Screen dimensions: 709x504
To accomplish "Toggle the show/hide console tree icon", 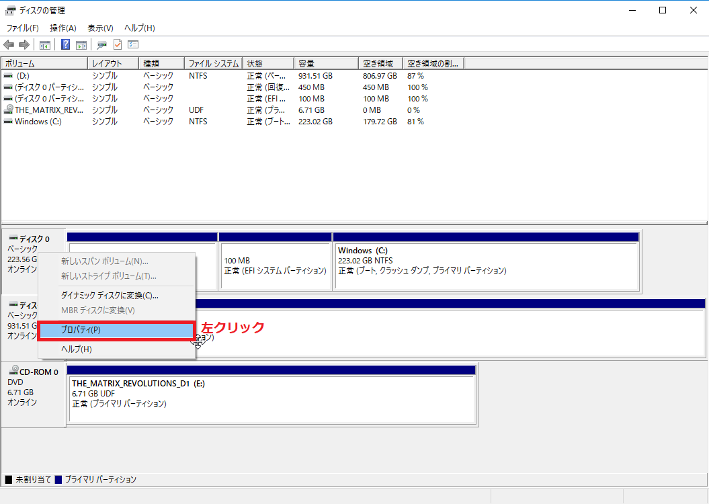I will pos(45,45).
